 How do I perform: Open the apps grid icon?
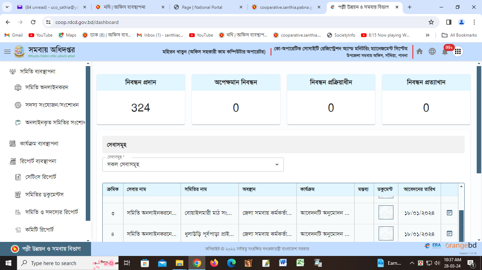(x=458, y=51)
